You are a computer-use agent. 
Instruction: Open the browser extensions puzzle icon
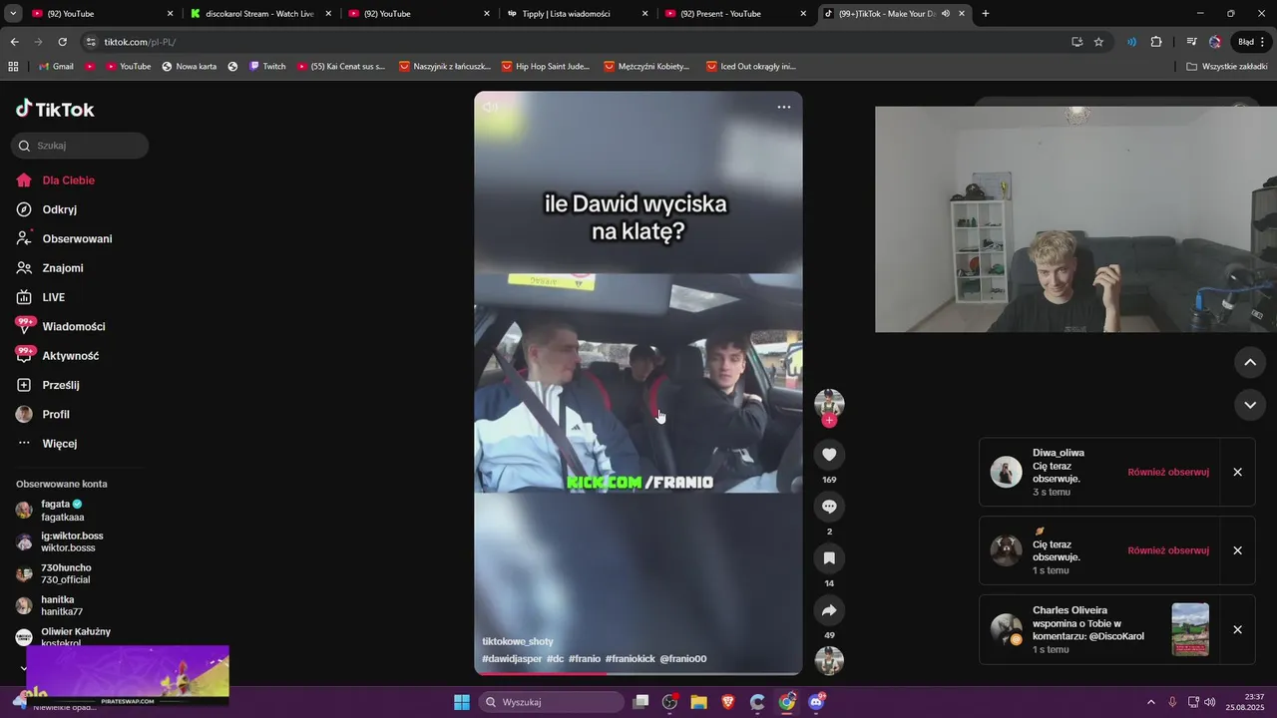[1156, 42]
